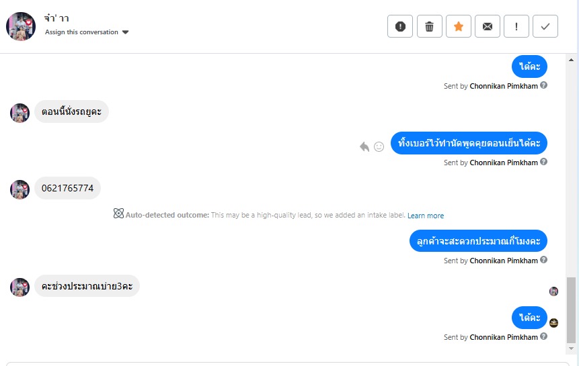This screenshot has width=579, height=366.
Task: Toggle the orange star follow-up icon
Action: point(458,26)
